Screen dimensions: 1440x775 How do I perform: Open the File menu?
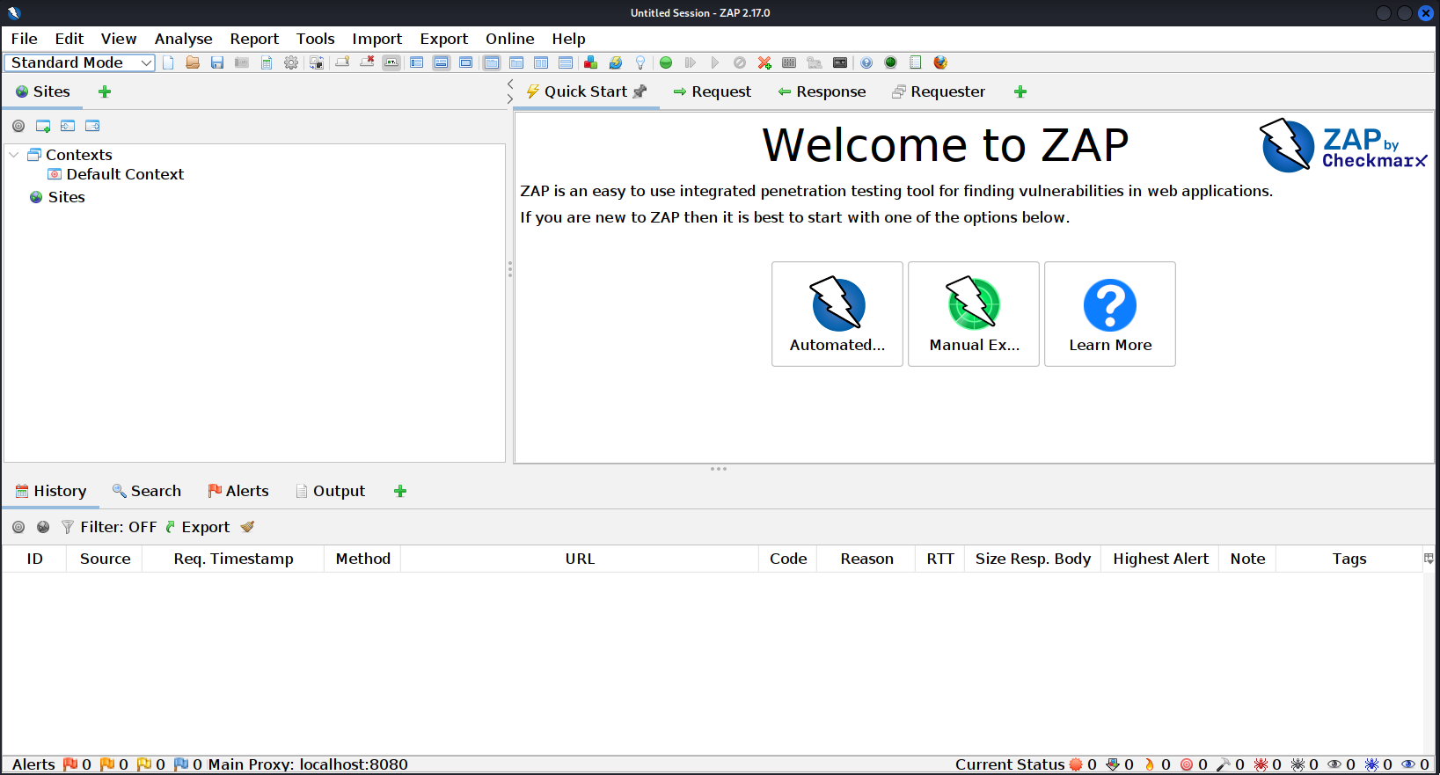[x=24, y=39]
